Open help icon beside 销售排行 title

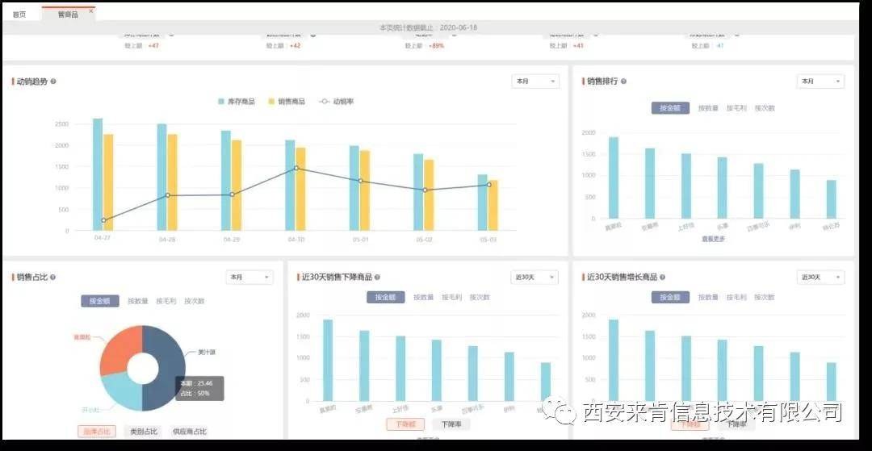point(623,81)
